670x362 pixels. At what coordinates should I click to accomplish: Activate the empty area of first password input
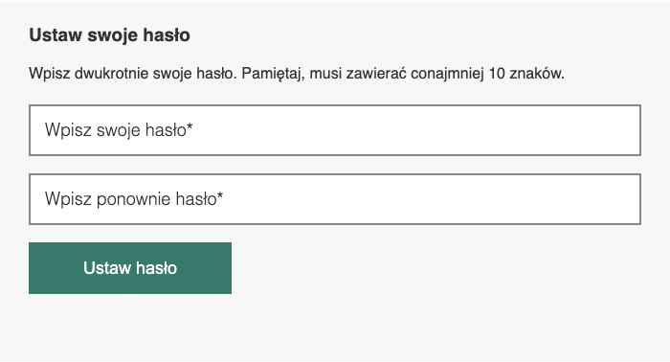pos(416,130)
